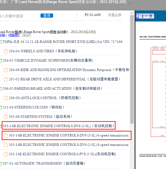166x169 pixels.
Task: Open 205-02-REAR DRIVE AXLE AND DIFFERENTIAL entry
Action: click(x=64, y=79)
